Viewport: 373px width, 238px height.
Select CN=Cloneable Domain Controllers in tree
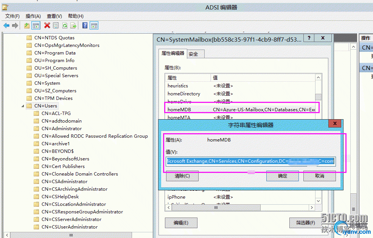point(80,174)
